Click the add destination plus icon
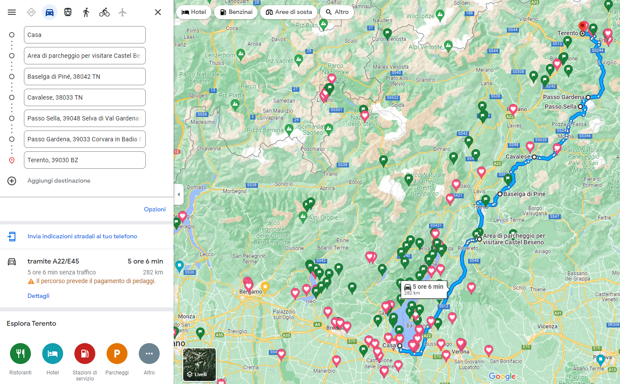The height and width of the screenshot is (384, 620). click(x=12, y=181)
